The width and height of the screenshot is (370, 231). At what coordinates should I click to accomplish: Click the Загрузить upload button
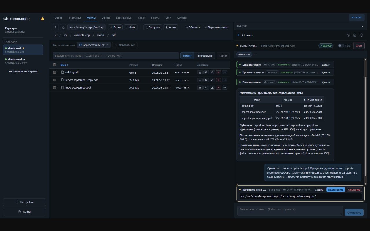(x=153, y=27)
